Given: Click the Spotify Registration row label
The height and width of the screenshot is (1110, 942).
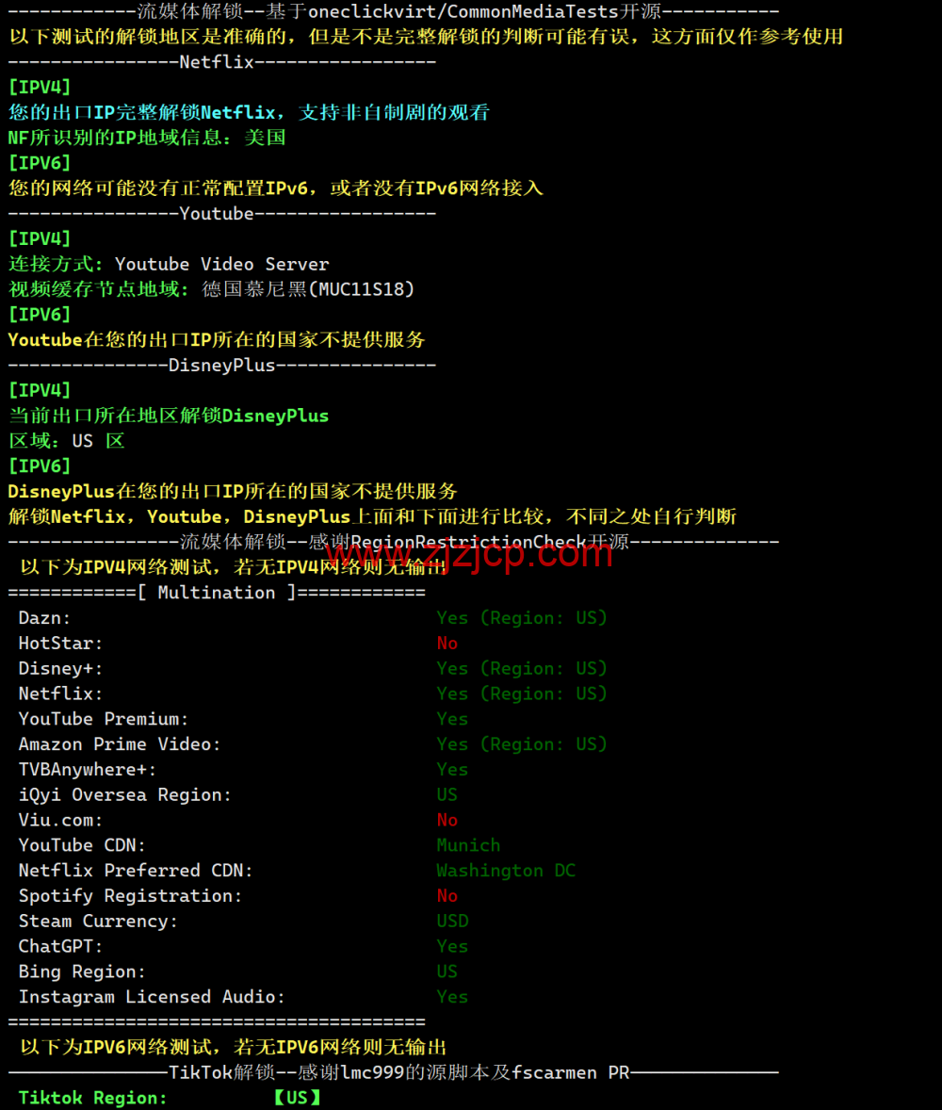Looking at the screenshot, I should [x=130, y=896].
